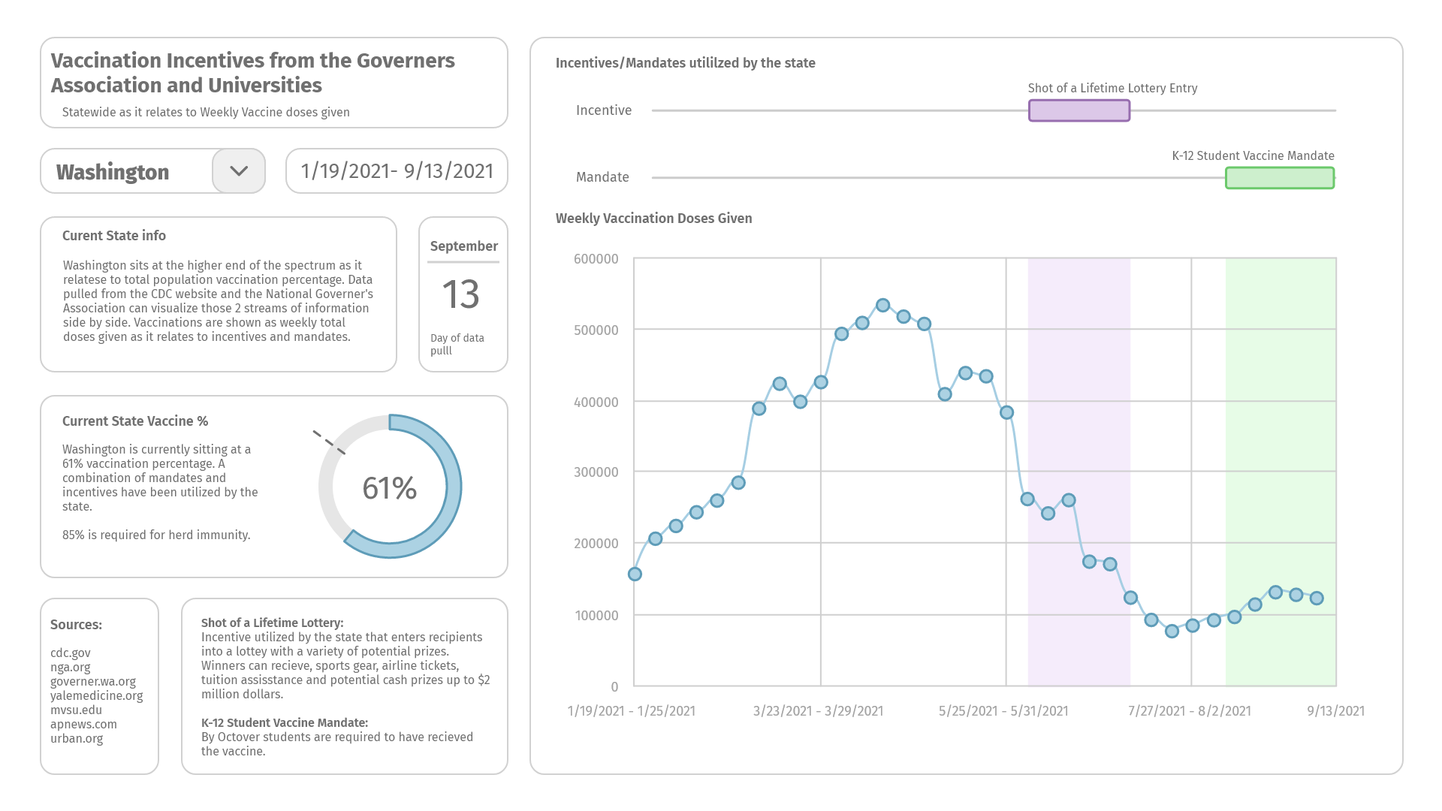1442x811 pixels.
Task: Open the state dropdown chevron
Action: (x=239, y=171)
